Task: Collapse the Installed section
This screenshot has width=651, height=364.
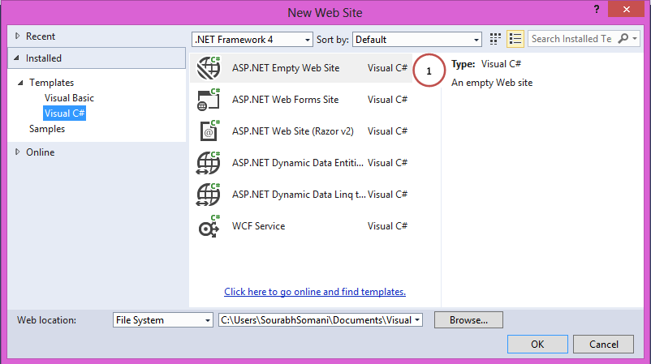Action: (16, 58)
